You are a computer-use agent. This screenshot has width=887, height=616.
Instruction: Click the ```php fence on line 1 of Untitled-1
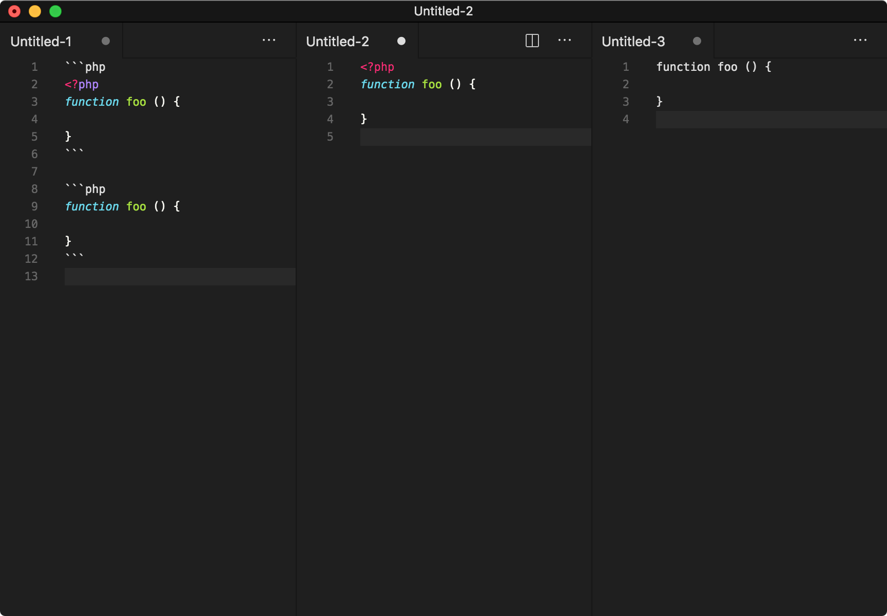[x=85, y=66]
